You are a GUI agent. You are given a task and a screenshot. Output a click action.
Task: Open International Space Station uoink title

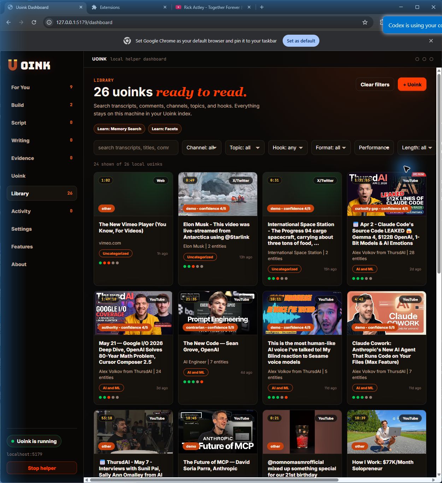[301, 234]
